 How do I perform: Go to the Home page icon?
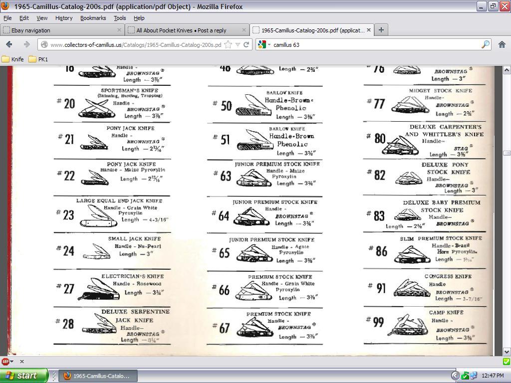pos(502,44)
